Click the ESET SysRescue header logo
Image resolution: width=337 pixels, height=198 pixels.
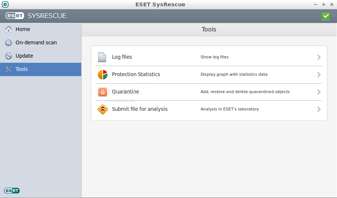pos(36,16)
